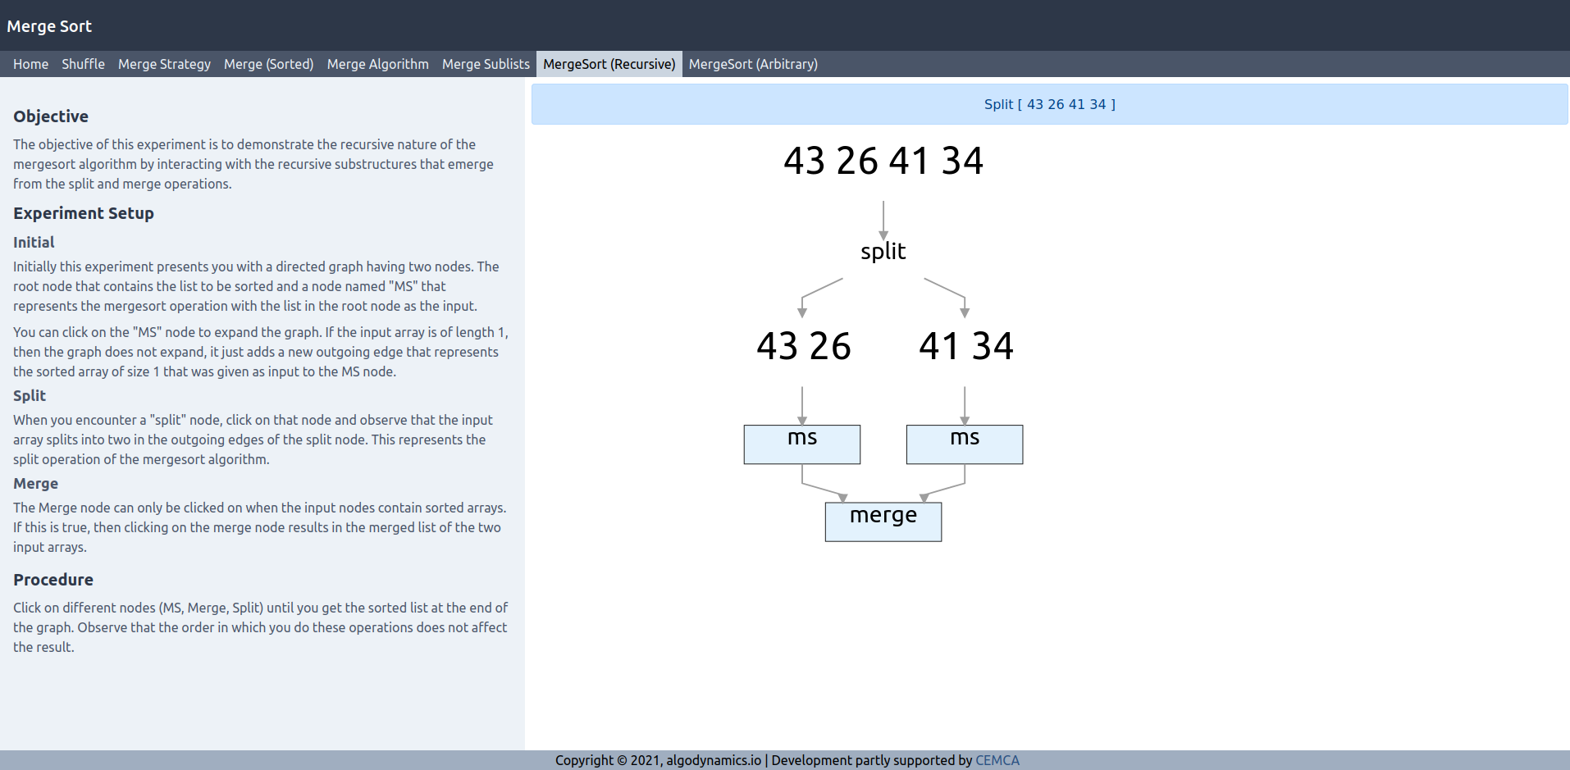Click the split node in the graph
Screen dimensions: 1570x770
(883, 251)
